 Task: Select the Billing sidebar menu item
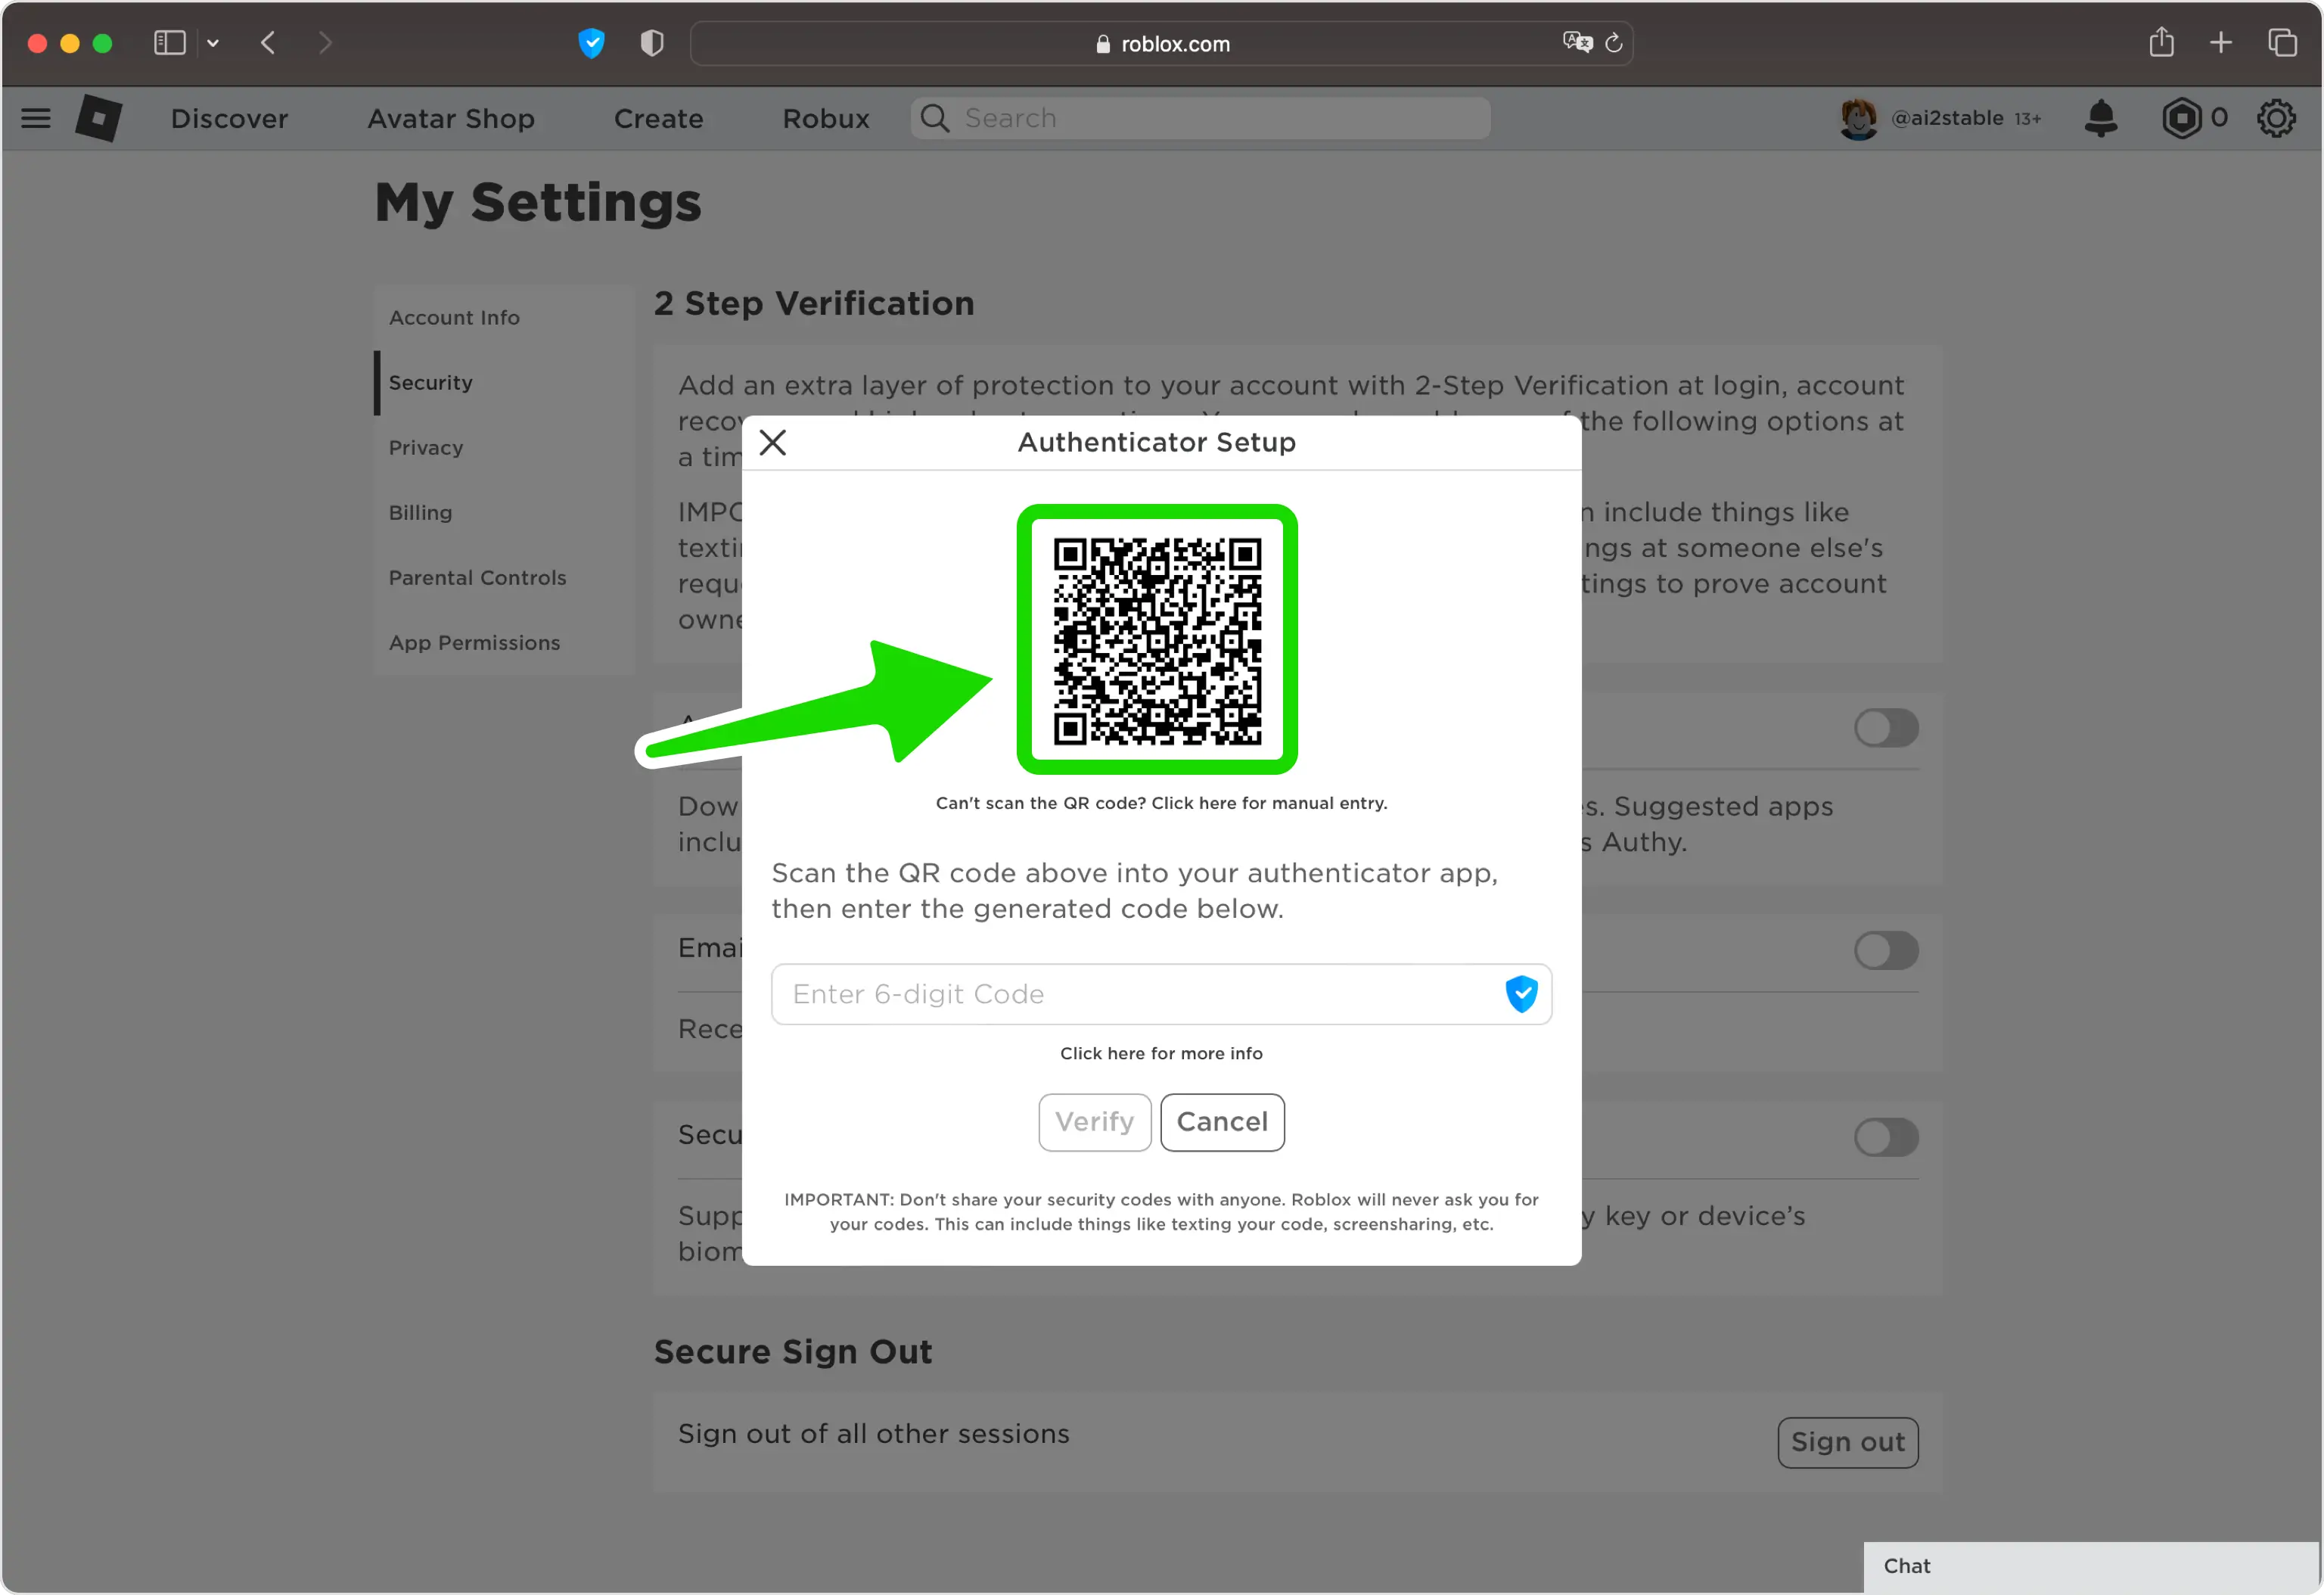tap(421, 512)
